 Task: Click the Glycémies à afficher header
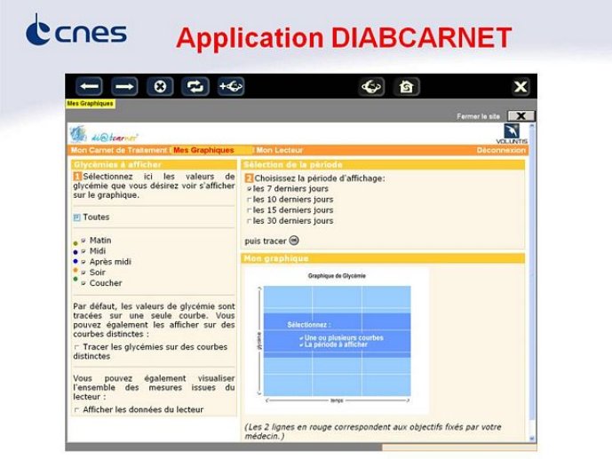pyautogui.click(x=154, y=164)
